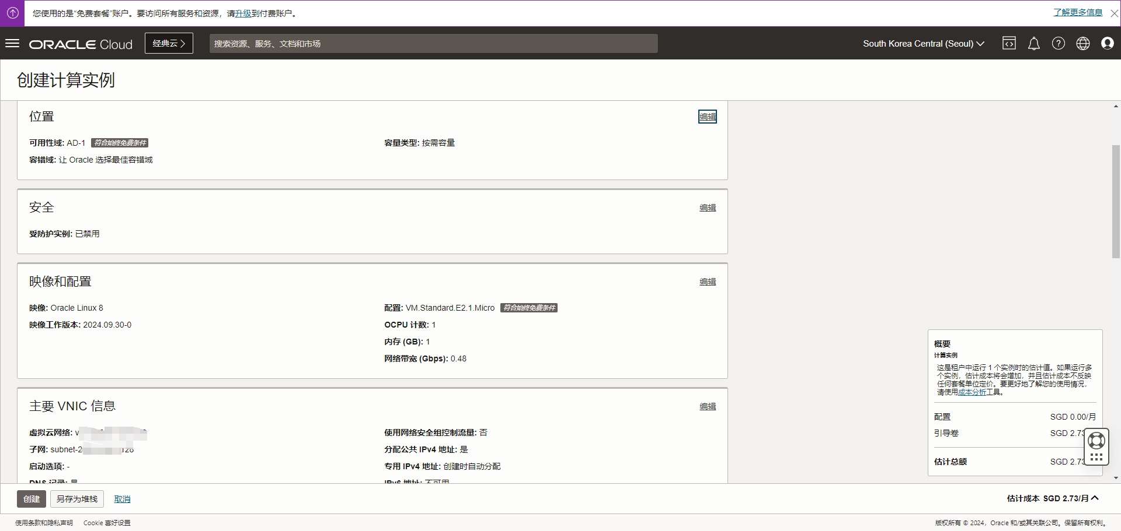Select 映像工作版本 2024.09.30-0 text
1121x531 pixels.
(x=81, y=325)
